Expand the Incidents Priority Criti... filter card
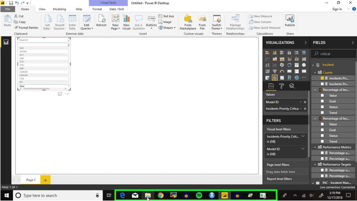The height and width of the screenshot is (201, 357). (x=303, y=136)
